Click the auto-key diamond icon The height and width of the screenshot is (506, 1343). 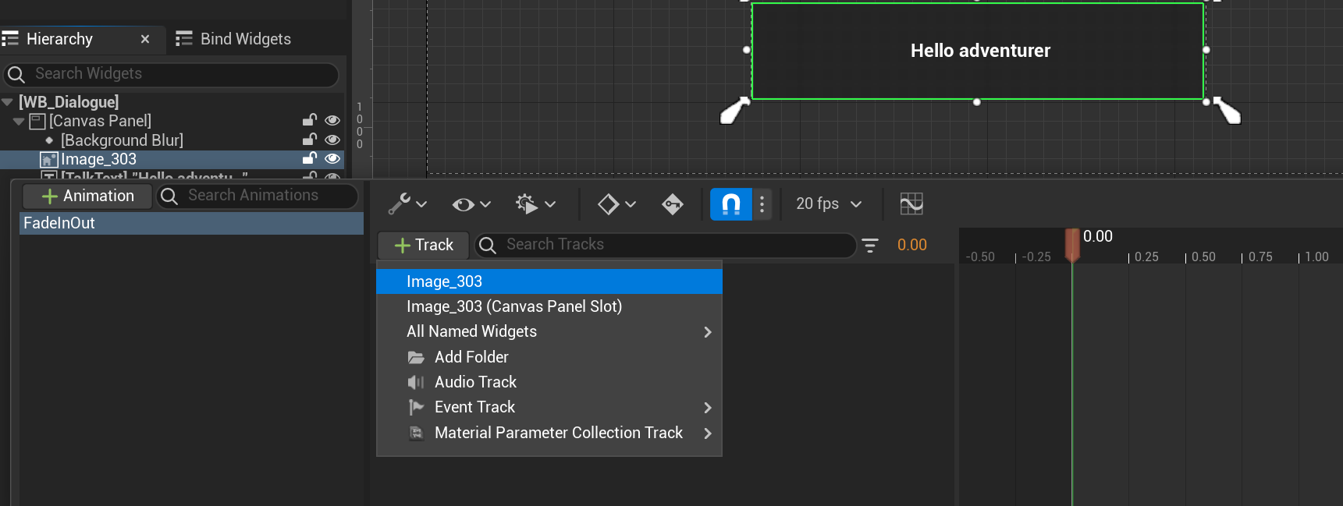point(672,204)
